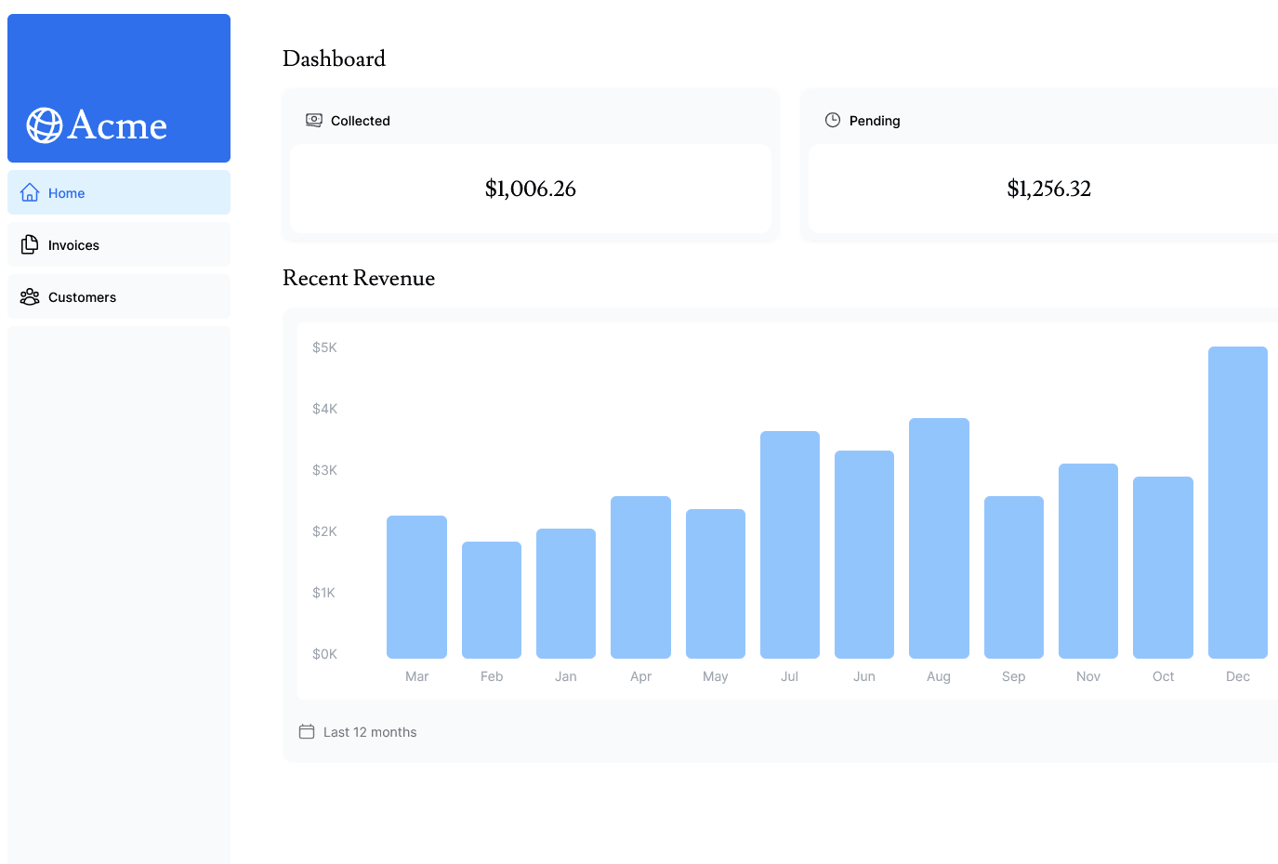Viewport: 1278px width, 864px height.
Task: Click the Home house icon
Action: [x=30, y=192]
